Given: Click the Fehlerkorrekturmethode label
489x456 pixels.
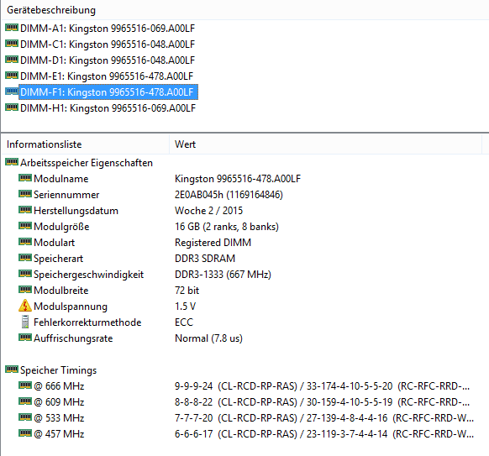Looking at the screenshot, I should tap(87, 322).
